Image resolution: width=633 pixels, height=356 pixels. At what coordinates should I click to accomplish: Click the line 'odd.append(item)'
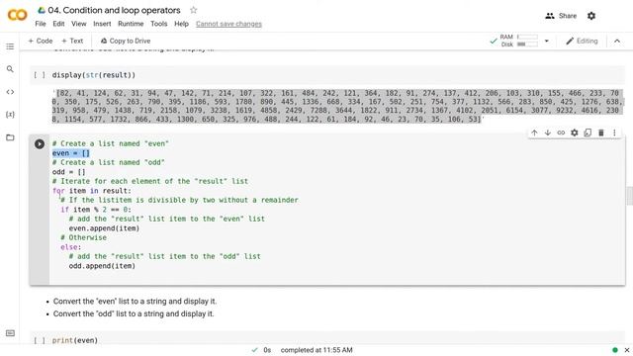[x=102, y=266]
